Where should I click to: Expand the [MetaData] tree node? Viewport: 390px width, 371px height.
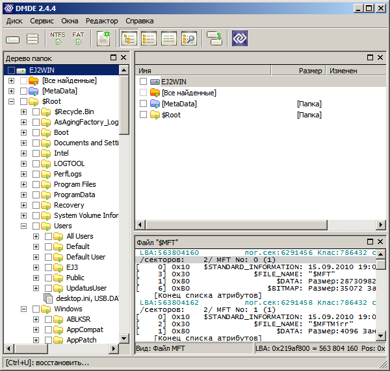pyautogui.click(x=11, y=91)
